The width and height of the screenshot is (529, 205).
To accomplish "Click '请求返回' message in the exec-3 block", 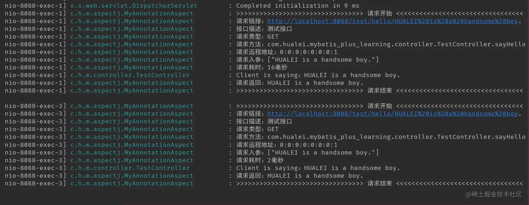I will pos(300,176).
